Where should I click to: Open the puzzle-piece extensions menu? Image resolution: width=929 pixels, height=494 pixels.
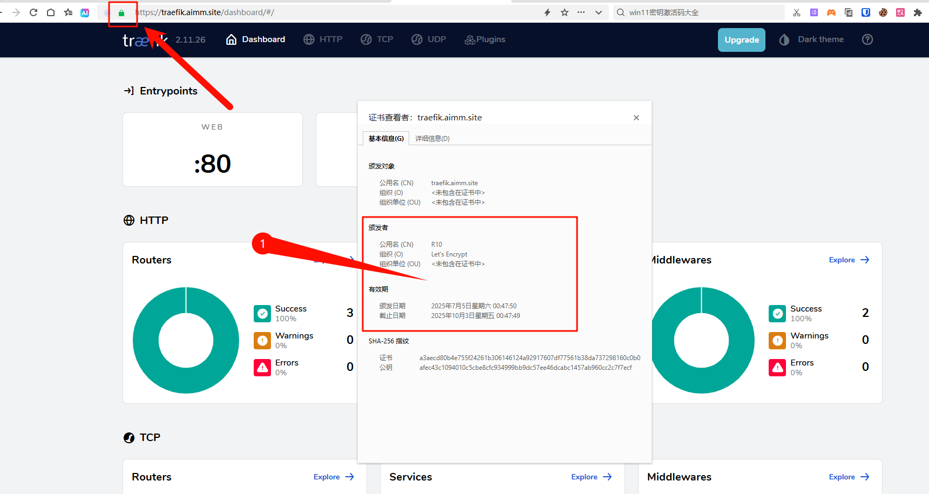[x=918, y=12]
